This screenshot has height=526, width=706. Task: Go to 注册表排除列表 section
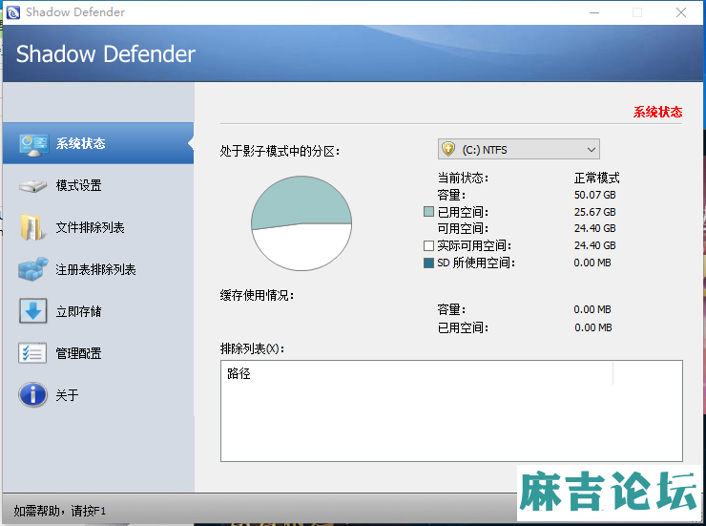tap(98, 269)
